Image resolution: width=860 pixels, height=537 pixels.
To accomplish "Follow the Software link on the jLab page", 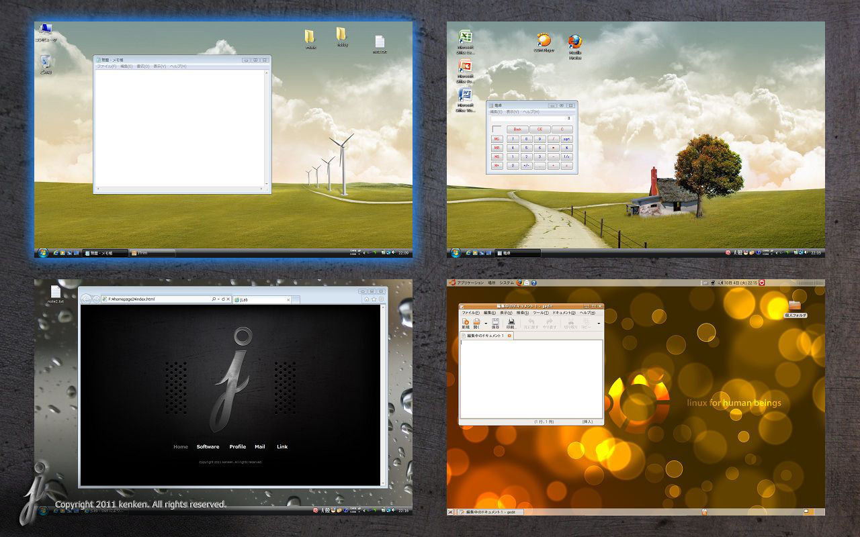I will coord(208,446).
